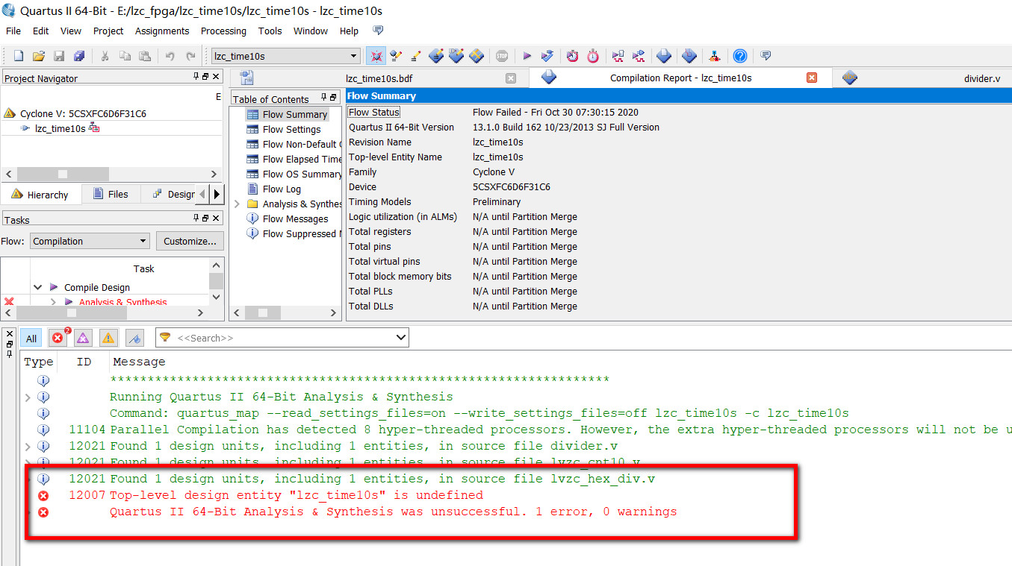Switch to the divider.v tab
Viewport: 1012px width, 566px height.
point(981,78)
